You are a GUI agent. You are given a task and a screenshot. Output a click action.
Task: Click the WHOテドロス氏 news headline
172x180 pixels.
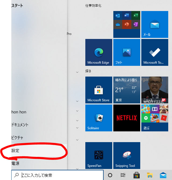click(153, 102)
